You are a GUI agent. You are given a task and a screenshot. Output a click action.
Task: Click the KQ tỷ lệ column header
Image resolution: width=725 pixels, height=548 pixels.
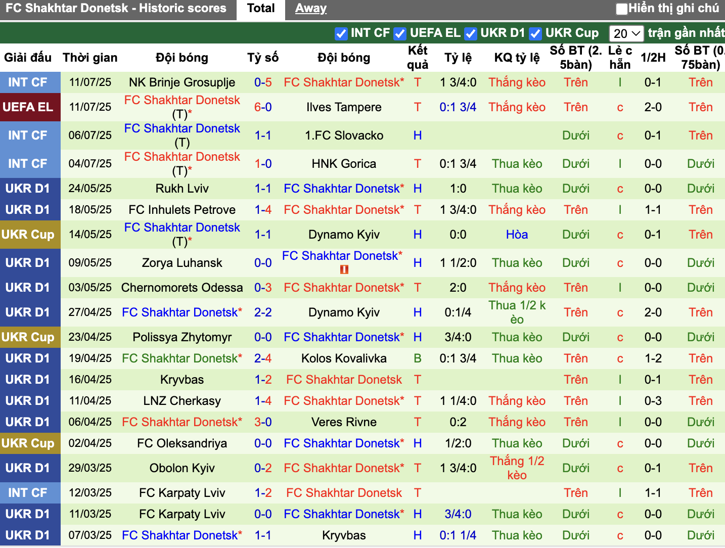[517, 58]
